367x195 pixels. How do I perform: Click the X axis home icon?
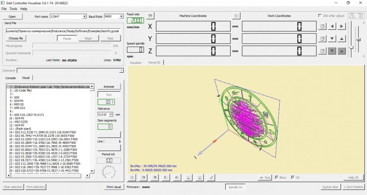[x=322, y=26]
